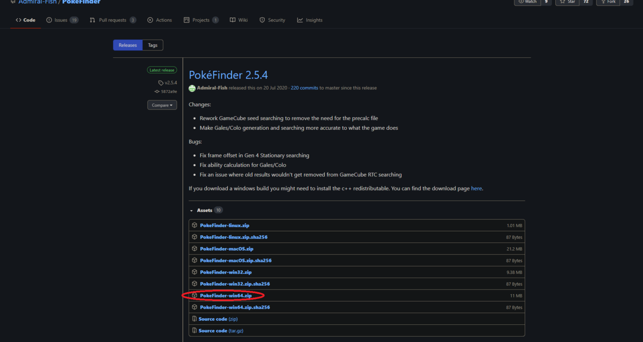643x342 pixels.
Task: Open the PokéFinder 2.5.4 release title
Action: point(228,75)
